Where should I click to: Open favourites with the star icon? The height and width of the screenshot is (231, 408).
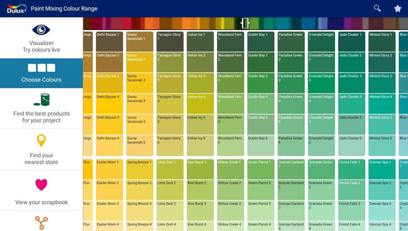398,8
